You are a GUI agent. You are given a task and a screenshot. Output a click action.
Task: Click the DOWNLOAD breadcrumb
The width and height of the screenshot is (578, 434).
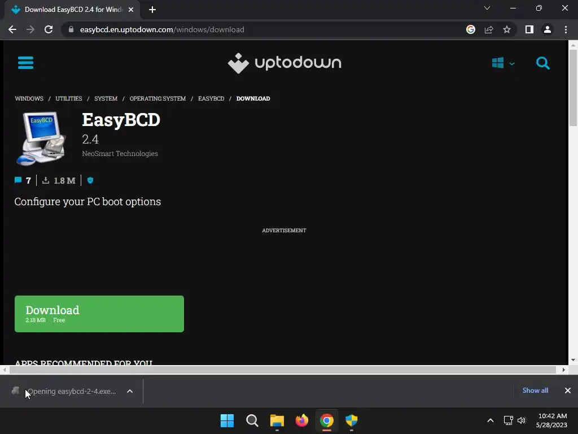[253, 98]
